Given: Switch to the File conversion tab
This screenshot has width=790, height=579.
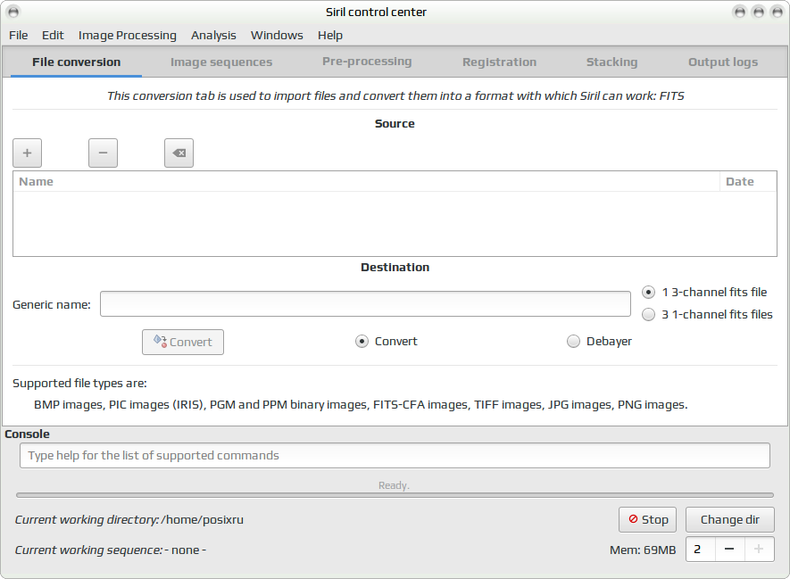Looking at the screenshot, I should tap(76, 62).
